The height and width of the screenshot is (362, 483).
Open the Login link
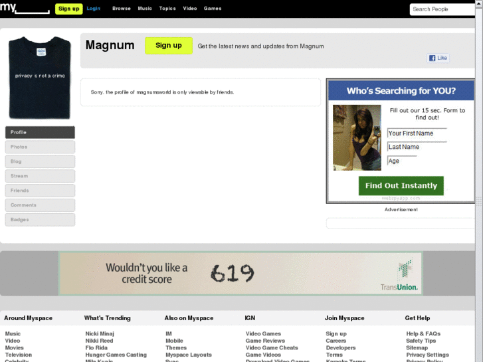pos(93,9)
